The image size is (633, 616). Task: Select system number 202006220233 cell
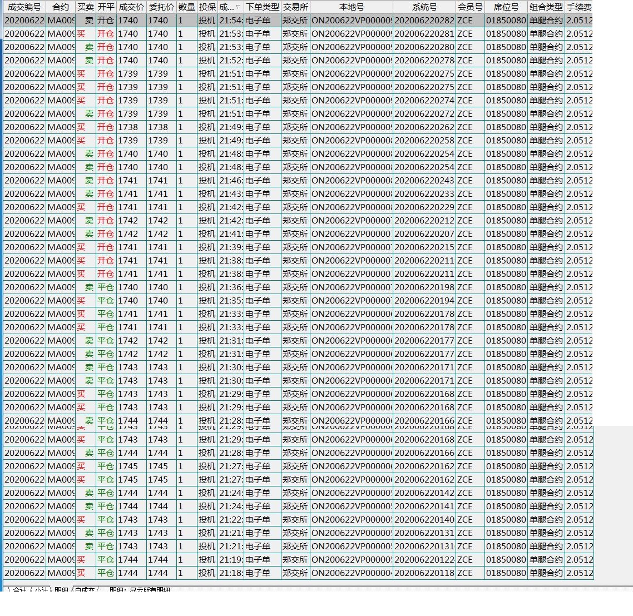424,193
